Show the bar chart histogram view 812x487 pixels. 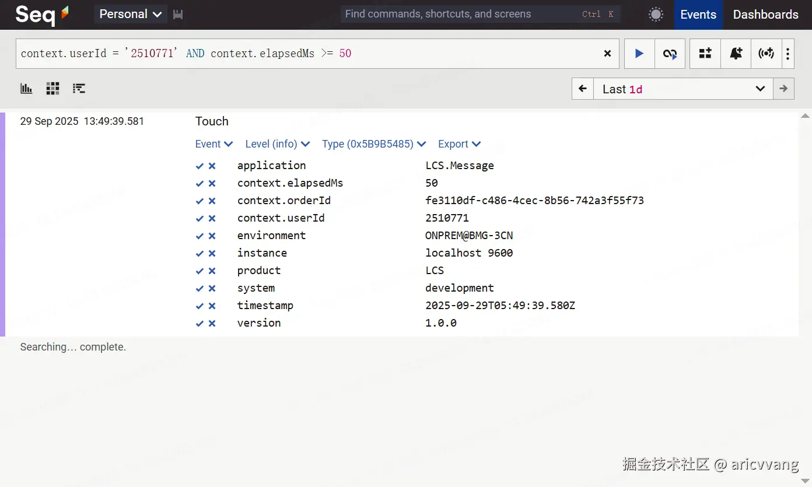coord(26,89)
